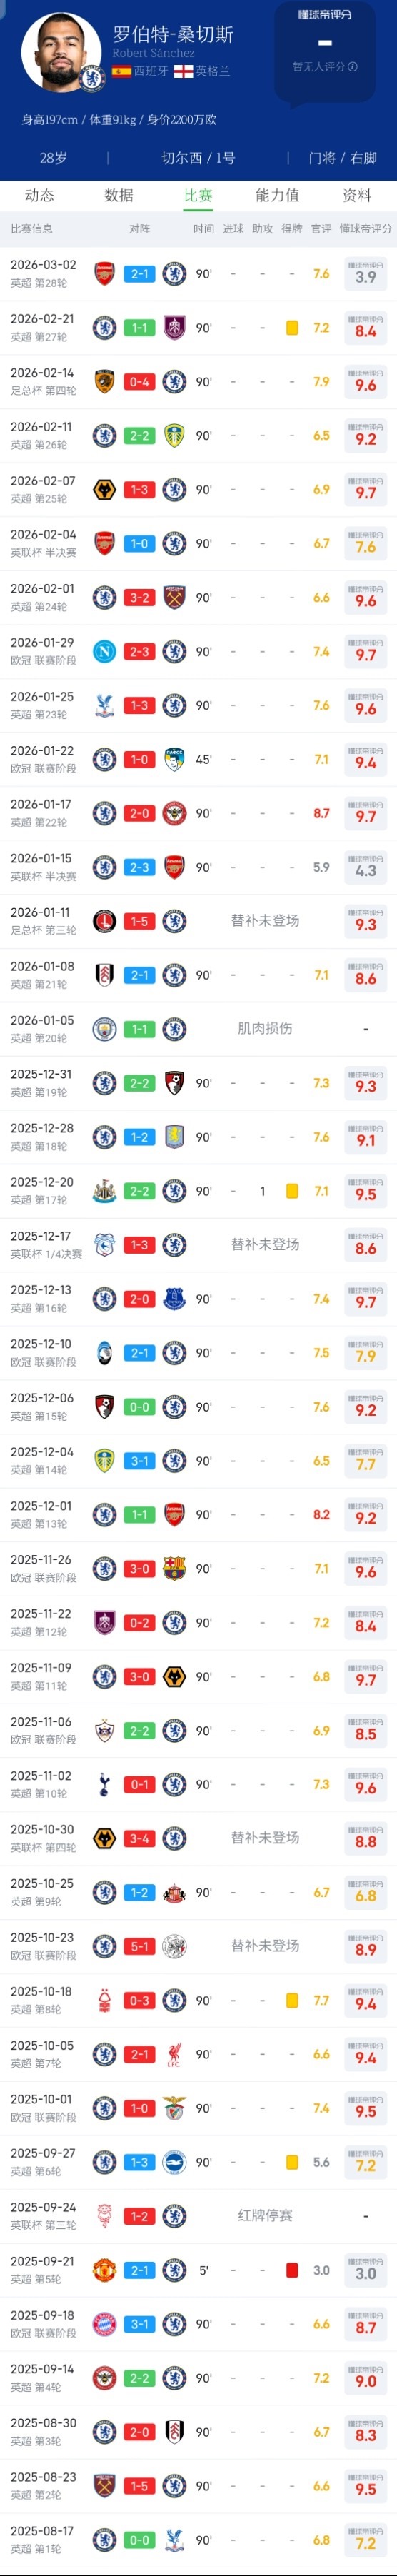Tap the 0-4 score against Hull
This screenshot has width=397, height=2576.
click(x=139, y=382)
